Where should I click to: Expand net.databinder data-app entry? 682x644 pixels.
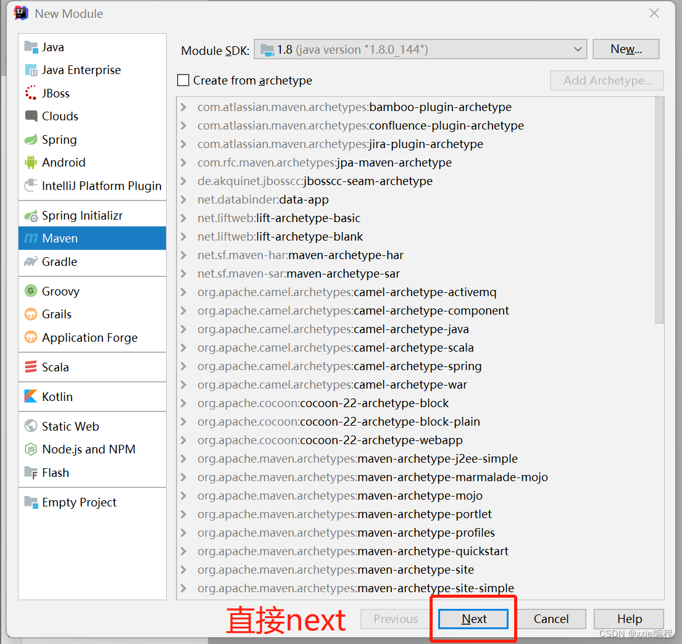[183, 200]
